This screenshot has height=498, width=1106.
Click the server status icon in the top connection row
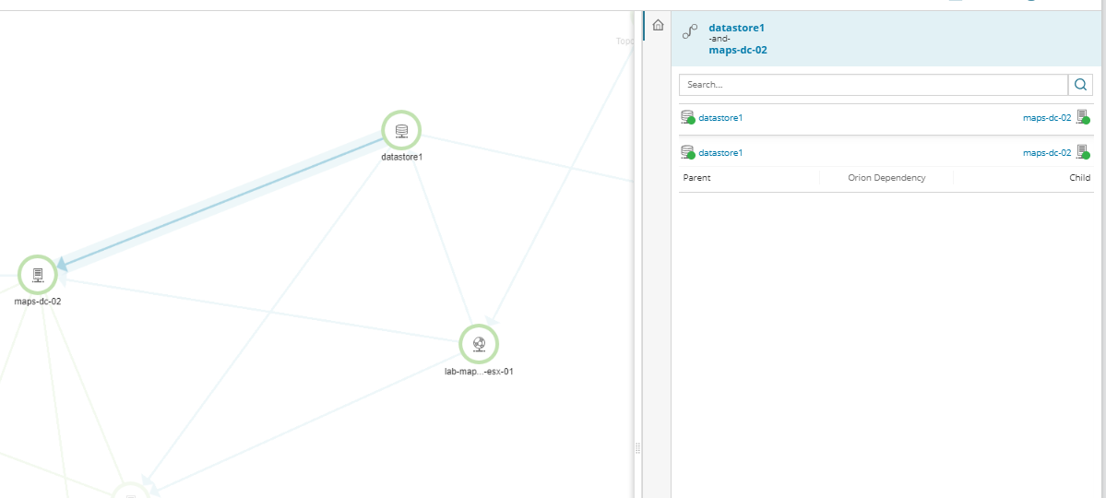[1084, 117]
